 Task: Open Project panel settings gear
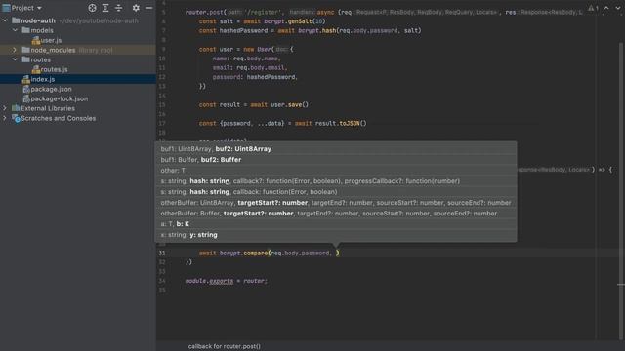[136, 8]
